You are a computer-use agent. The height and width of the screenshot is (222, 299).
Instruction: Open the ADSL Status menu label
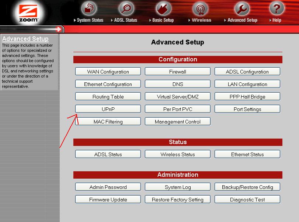[x=126, y=20]
